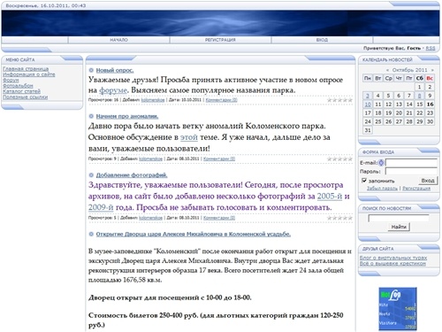Click the Вход login button
The height and width of the screenshot is (332, 442).
[x=428, y=181]
